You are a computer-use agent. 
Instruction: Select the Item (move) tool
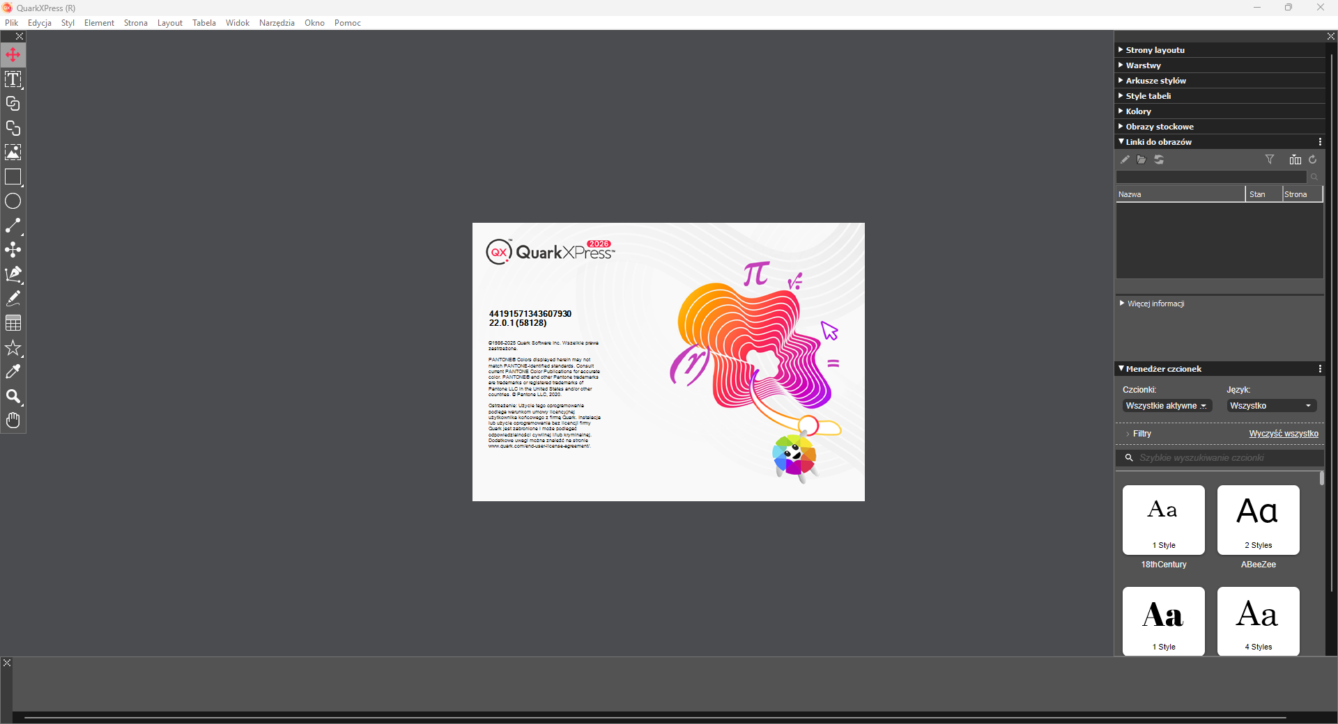13,55
